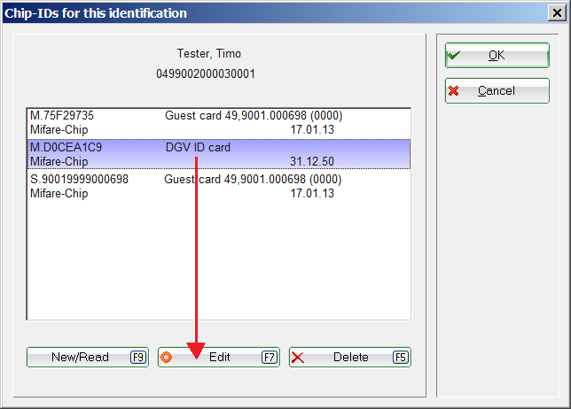Image resolution: width=571 pixels, height=409 pixels.
Task: Click the DGV ID card description
Action: point(198,148)
